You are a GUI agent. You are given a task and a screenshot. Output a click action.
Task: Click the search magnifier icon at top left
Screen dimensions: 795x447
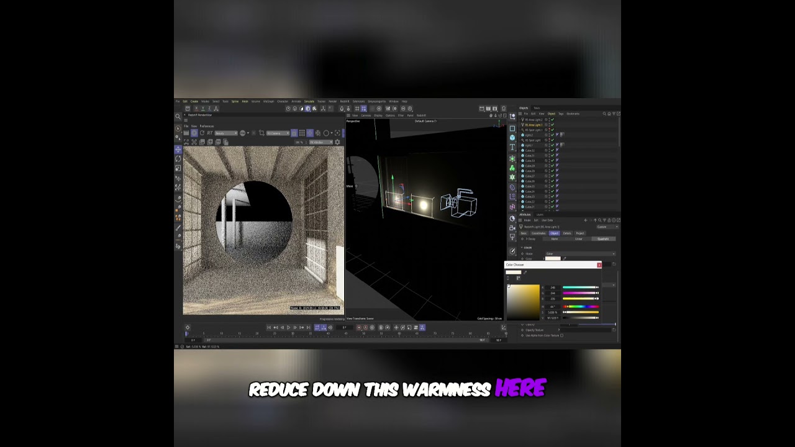[178, 117]
